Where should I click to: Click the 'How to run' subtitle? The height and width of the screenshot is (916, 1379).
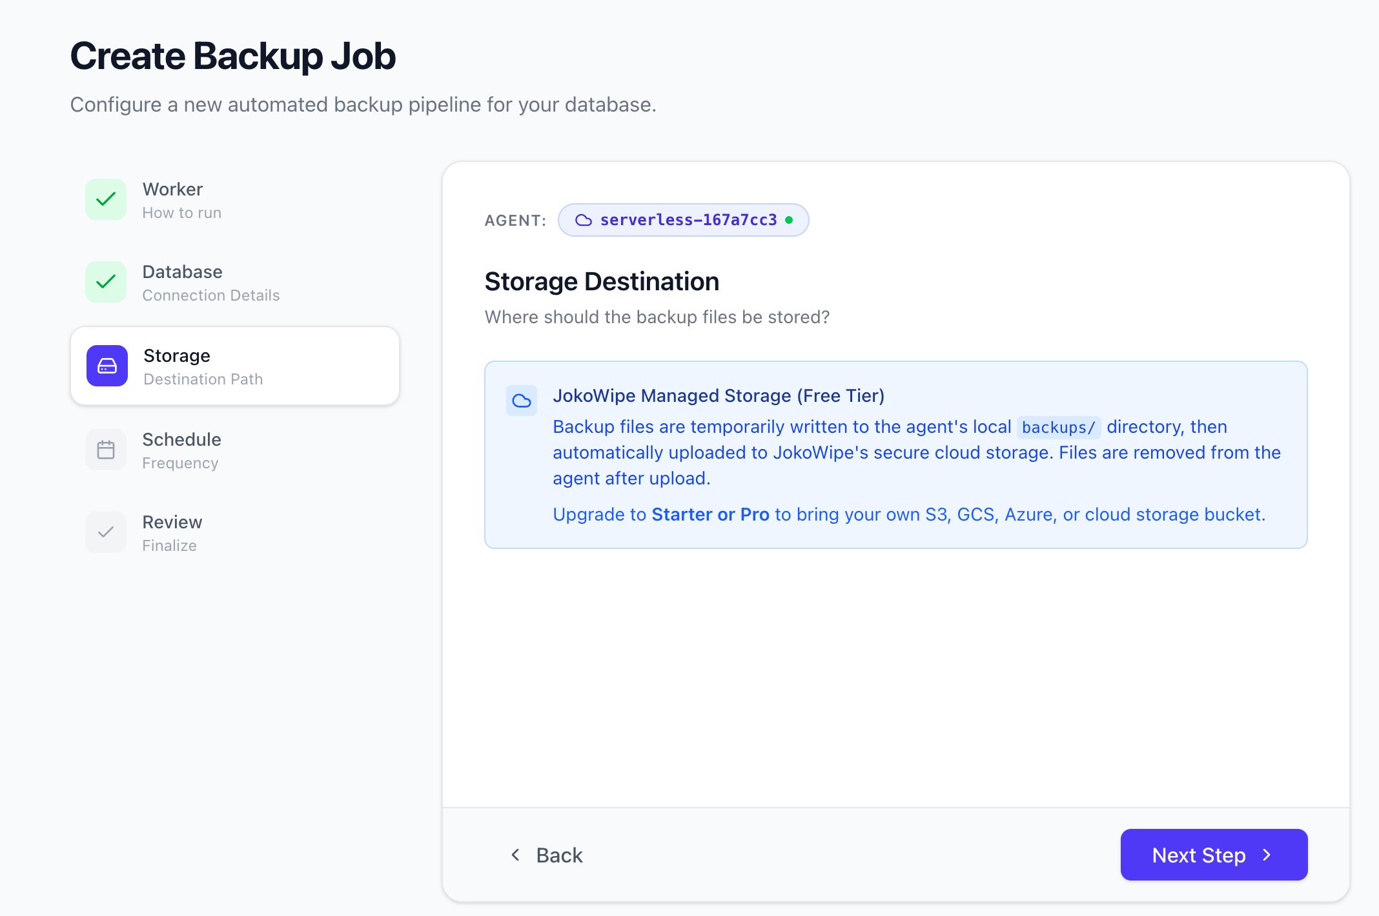coord(181,212)
